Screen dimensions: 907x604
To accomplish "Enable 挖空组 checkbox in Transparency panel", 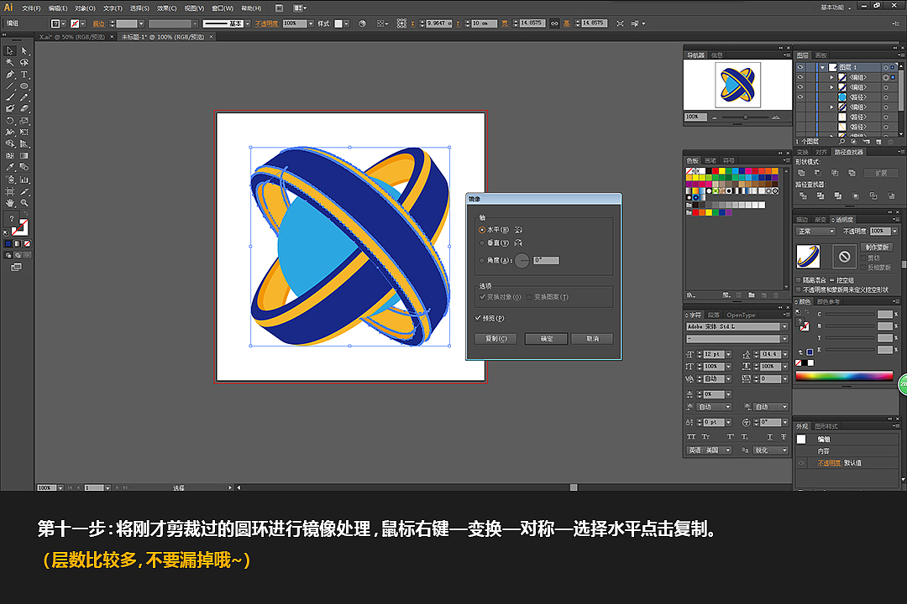I will point(831,280).
